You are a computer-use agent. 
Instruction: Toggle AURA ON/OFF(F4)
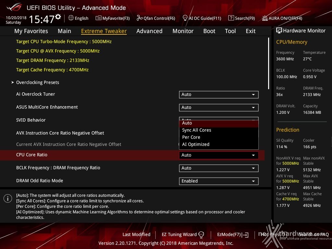pyautogui.click(x=282, y=18)
